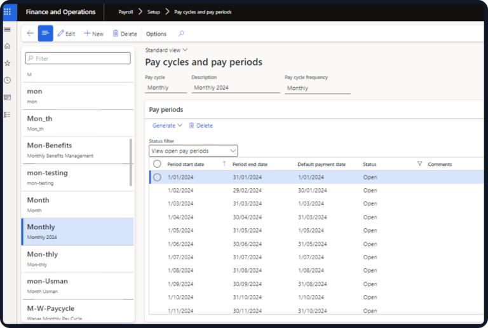Click period end date 31/10/2024
Image resolution: width=488 pixels, height=328 pixels.
[x=247, y=297]
